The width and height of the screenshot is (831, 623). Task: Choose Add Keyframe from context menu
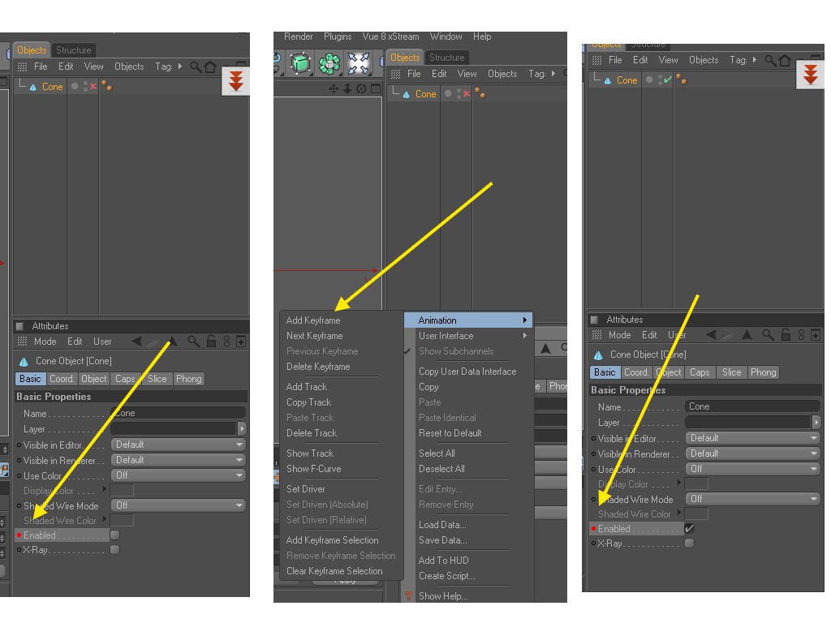click(x=313, y=320)
